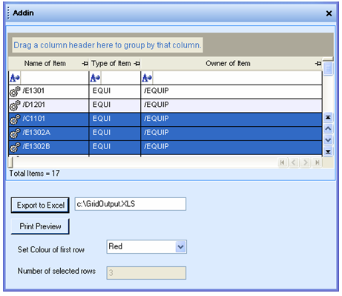This screenshot has width=342, height=296.
Task: Pin the Owner of Item column
Action: coord(318,64)
